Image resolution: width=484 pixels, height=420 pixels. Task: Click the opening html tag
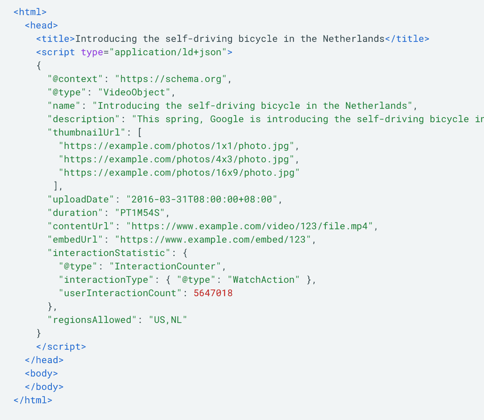[x=30, y=12]
